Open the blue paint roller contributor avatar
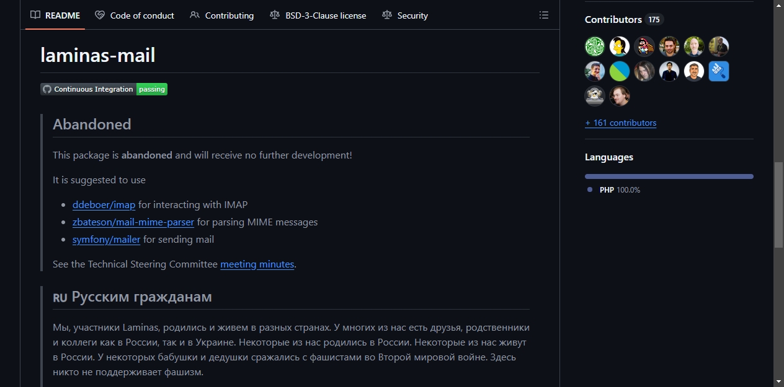784x387 pixels. [719, 71]
